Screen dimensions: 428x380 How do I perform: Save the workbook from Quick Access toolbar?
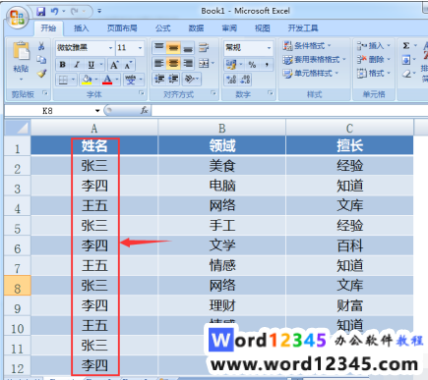pyautogui.click(x=41, y=12)
